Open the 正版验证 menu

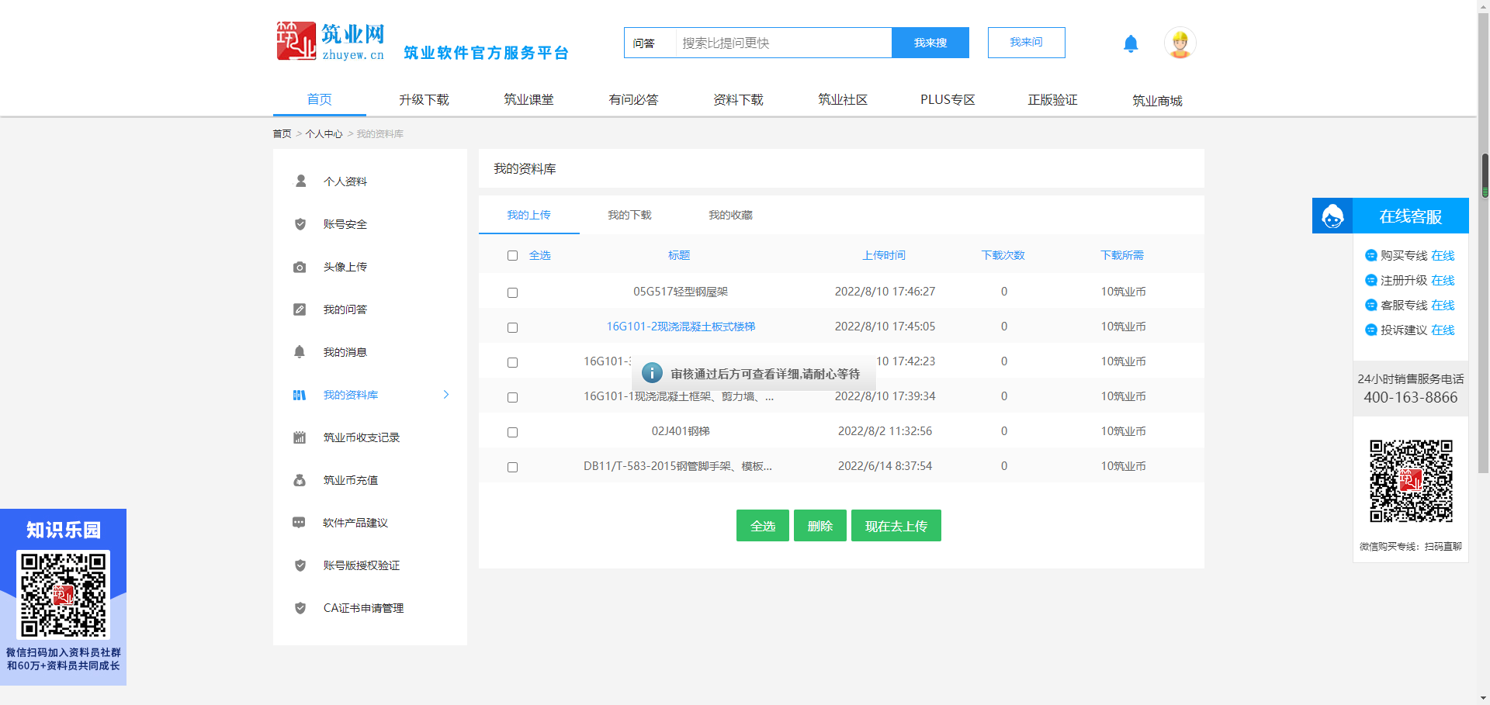(x=1052, y=100)
